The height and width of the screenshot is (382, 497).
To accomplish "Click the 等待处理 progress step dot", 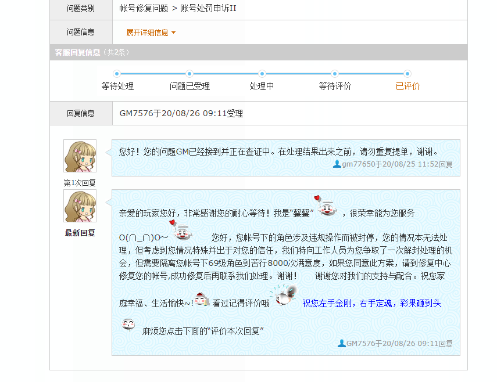I will [x=117, y=74].
